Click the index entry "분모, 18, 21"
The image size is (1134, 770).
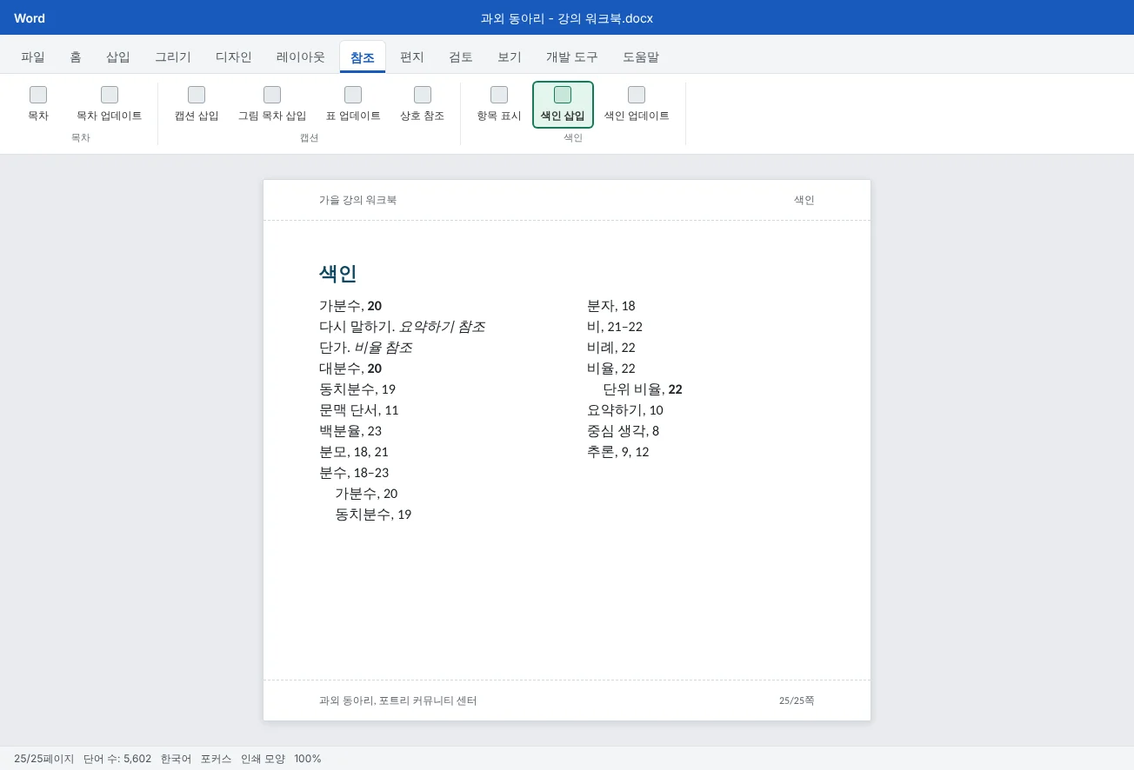[x=354, y=452]
